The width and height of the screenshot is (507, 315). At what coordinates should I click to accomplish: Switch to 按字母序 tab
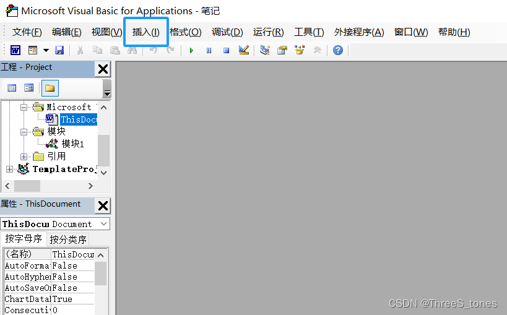click(x=24, y=239)
